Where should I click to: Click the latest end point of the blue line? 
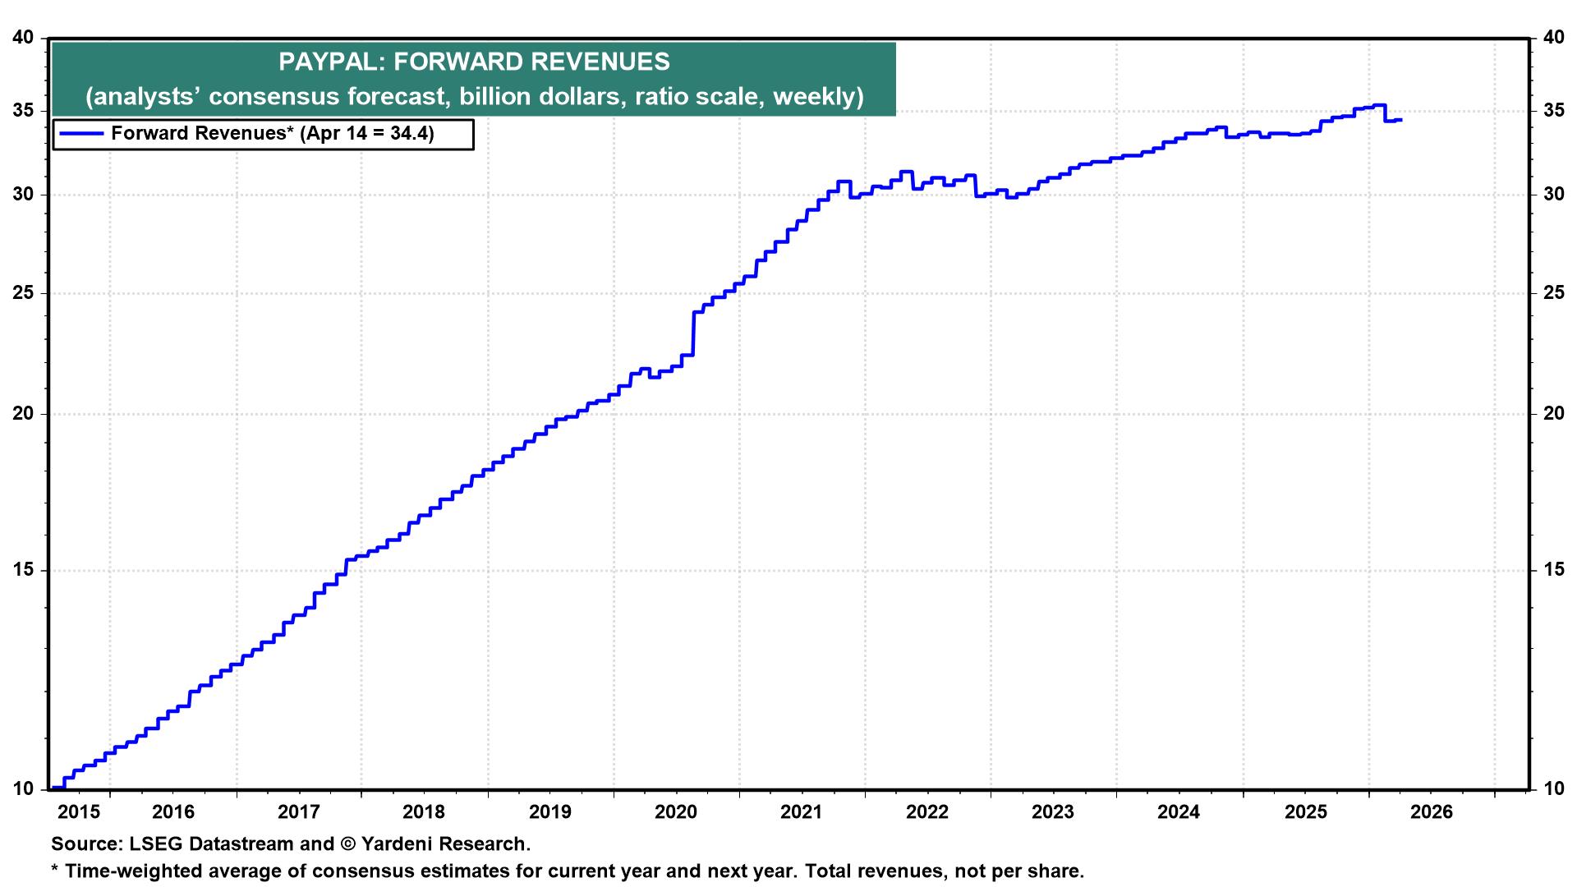(1400, 120)
